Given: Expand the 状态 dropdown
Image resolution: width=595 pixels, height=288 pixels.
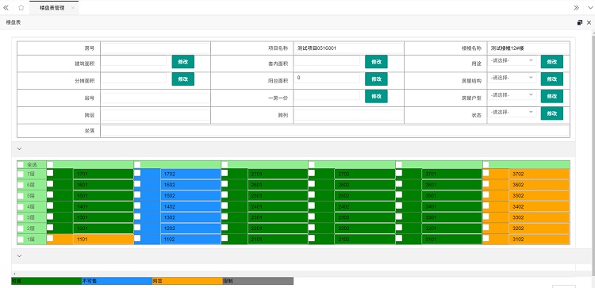Looking at the screenshot, I should (x=512, y=113).
